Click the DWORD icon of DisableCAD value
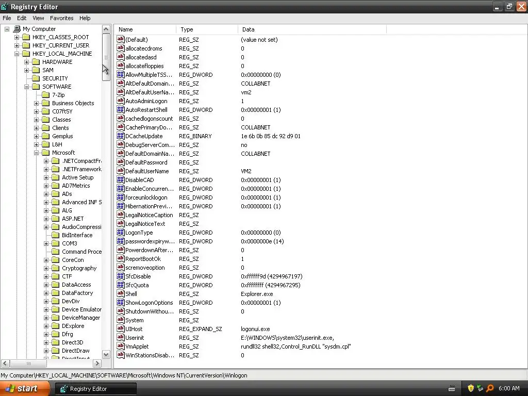Viewport: 528px width, 396px height. click(121, 179)
